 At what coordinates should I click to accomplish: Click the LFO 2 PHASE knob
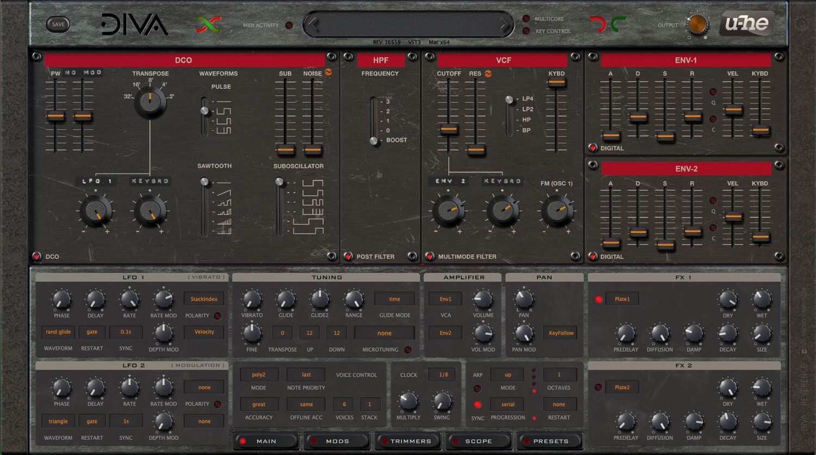pos(61,388)
